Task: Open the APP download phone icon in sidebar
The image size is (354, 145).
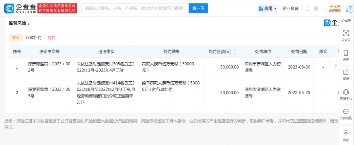Action: click(346, 53)
